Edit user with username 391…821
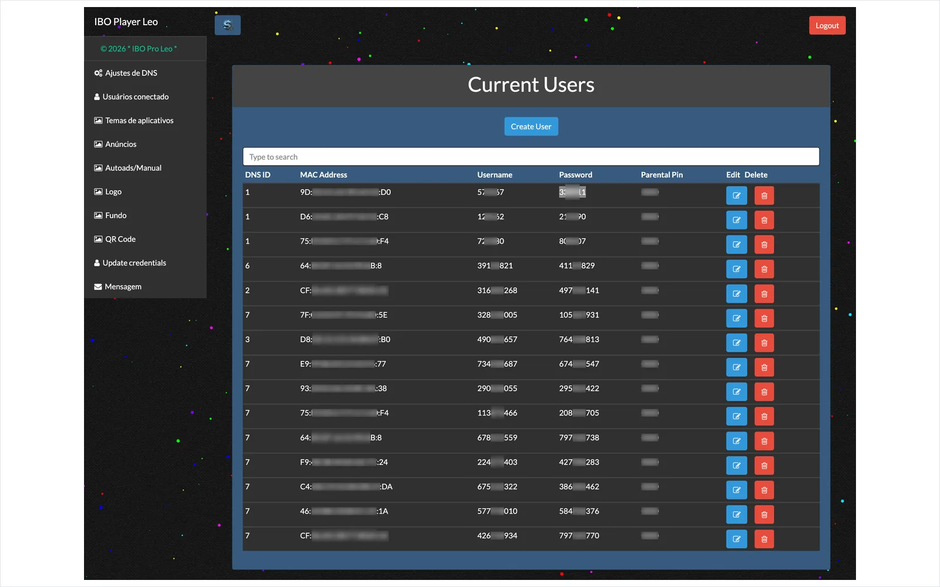Viewport: 940px width, 587px height. click(x=736, y=269)
